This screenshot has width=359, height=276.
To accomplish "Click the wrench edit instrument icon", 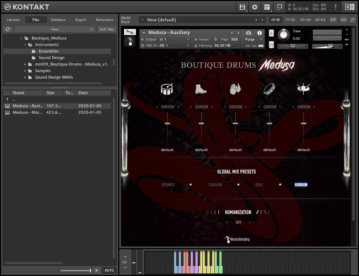I will (x=130, y=32).
